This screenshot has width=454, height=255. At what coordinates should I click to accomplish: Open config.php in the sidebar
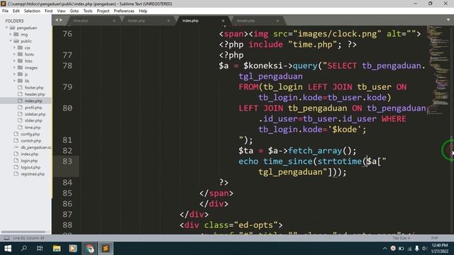(30, 134)
